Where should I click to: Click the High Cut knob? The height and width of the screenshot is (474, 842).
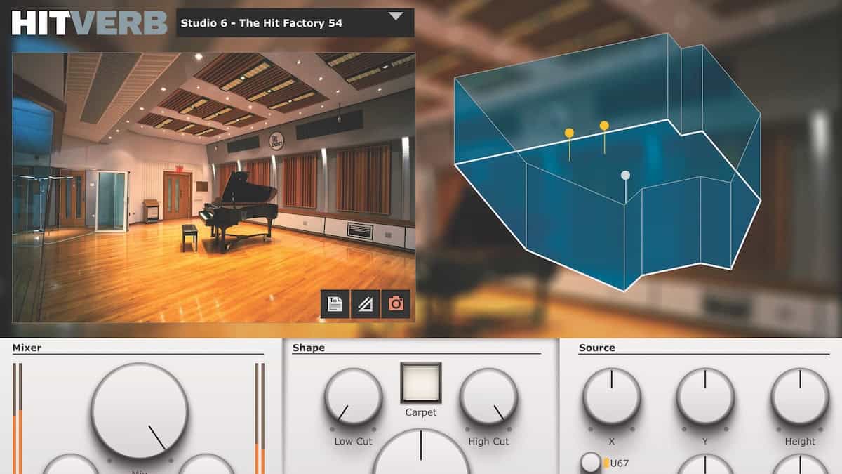pos(488,397)
